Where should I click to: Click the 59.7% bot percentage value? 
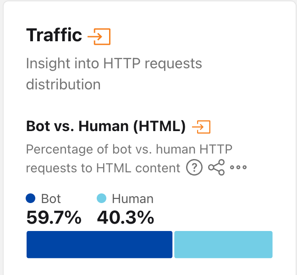coord(54,217)
